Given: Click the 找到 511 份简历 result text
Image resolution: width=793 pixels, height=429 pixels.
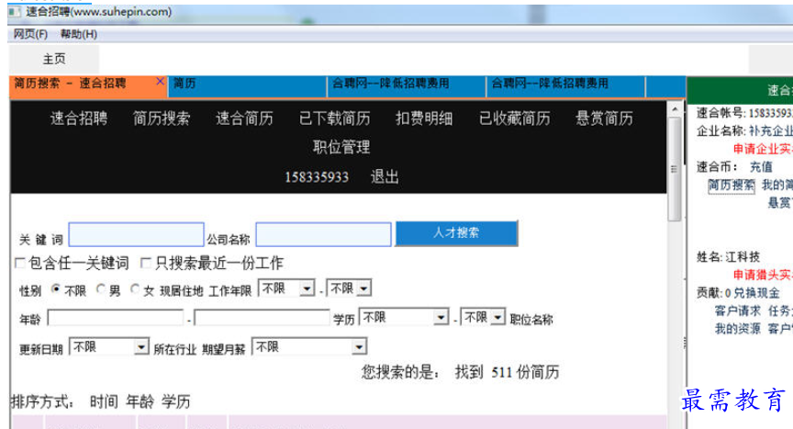Looking at the screenshot, I should click(508, 373).
